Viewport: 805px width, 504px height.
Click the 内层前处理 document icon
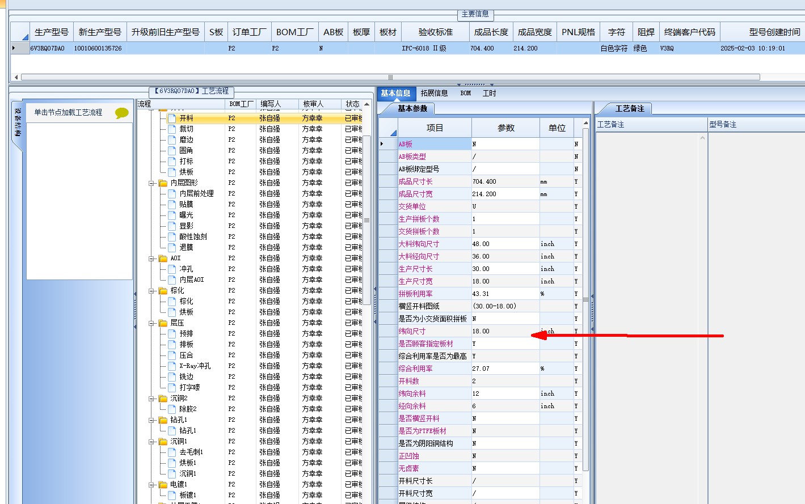pos(172,193)
